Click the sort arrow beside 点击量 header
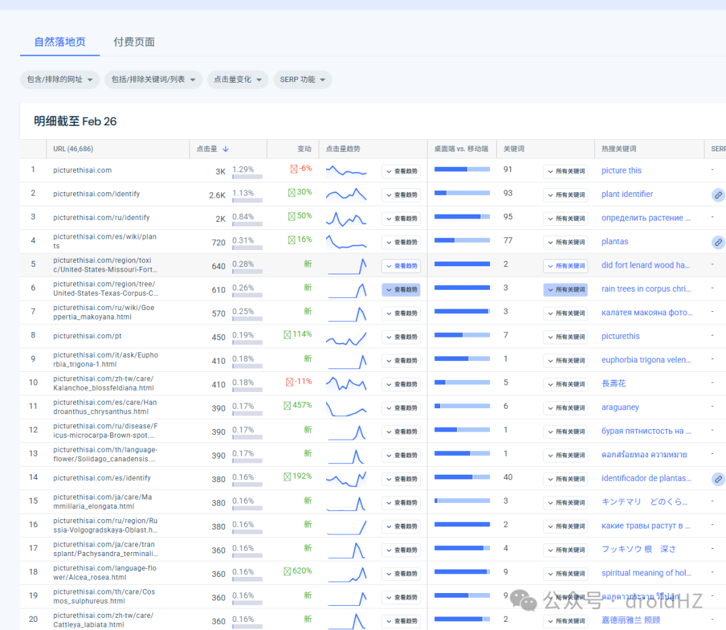This screenshot has width=726, height=630. tap(225, 149)
